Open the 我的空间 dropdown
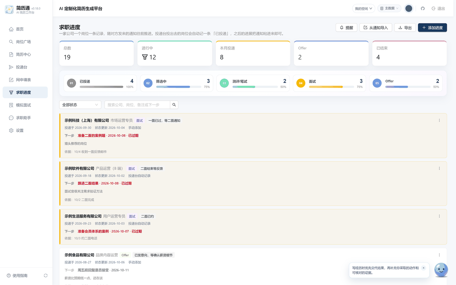 point(364,9)
